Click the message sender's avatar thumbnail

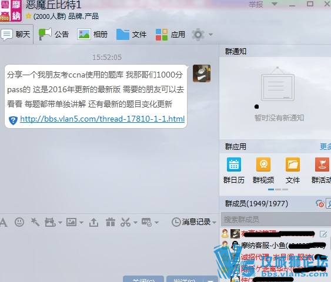coord(202,73)
